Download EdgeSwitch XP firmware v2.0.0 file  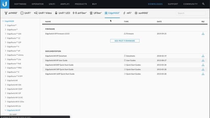[x=203, y=33]
